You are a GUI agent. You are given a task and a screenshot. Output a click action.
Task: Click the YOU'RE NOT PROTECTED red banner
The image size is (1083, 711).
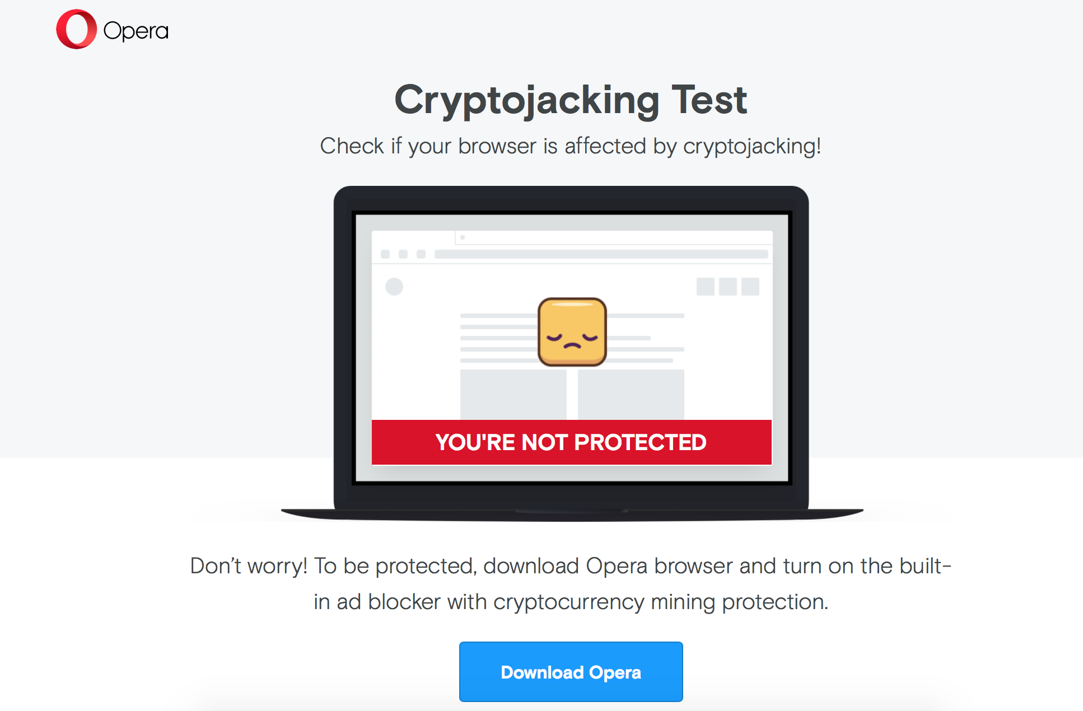tap(571, 442)
